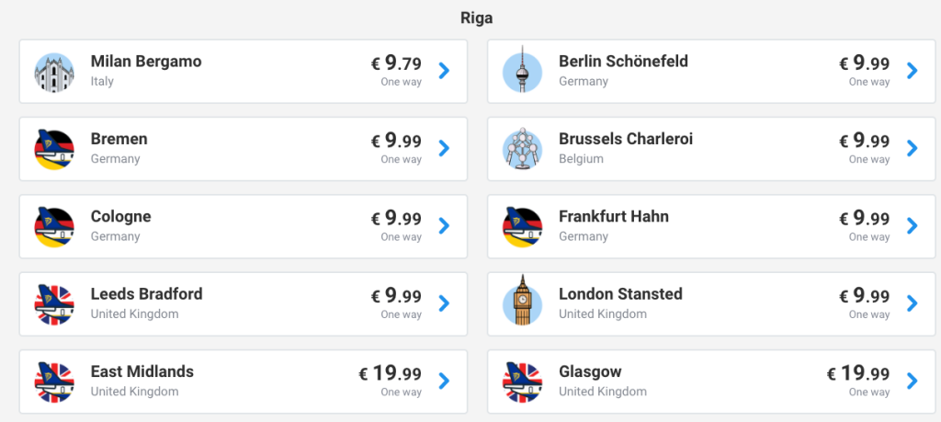Viewport: 941px width, 422px height.
Task: Click the Frankfurt Hahn flag tail icon
Action: (x=522, y=226)
